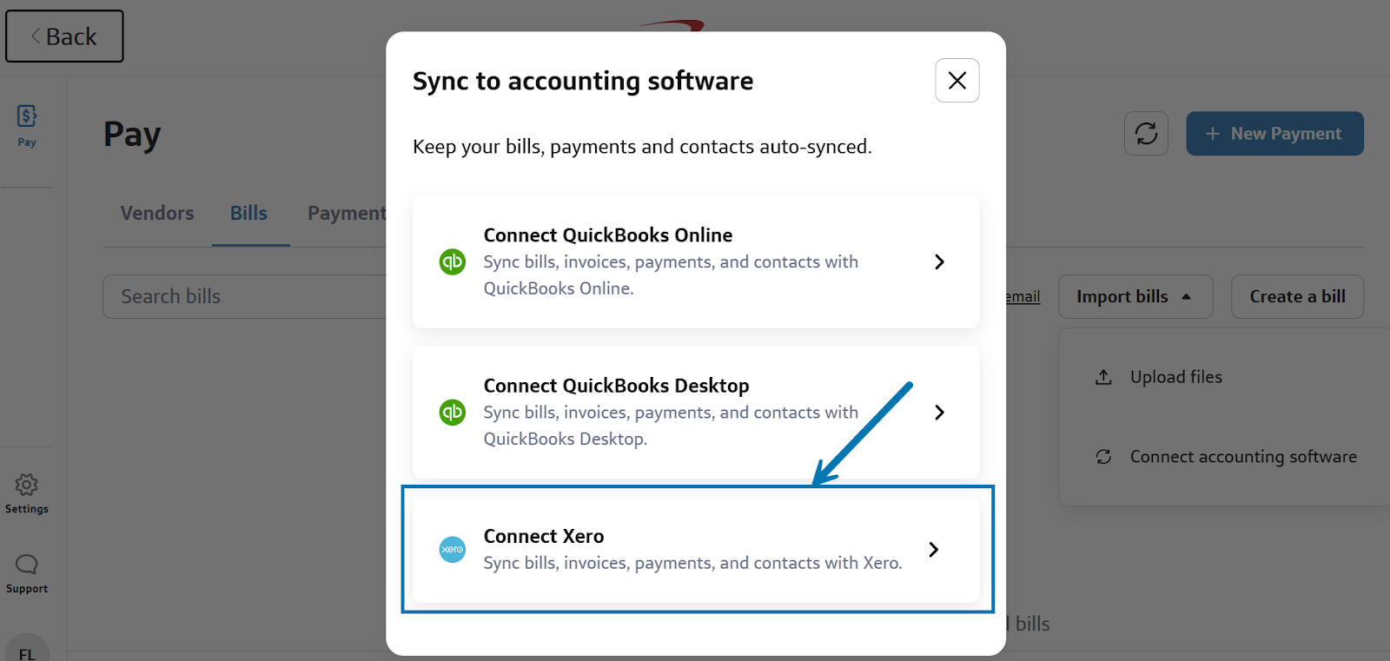Select Upload files menu option

pos(1175,377)
